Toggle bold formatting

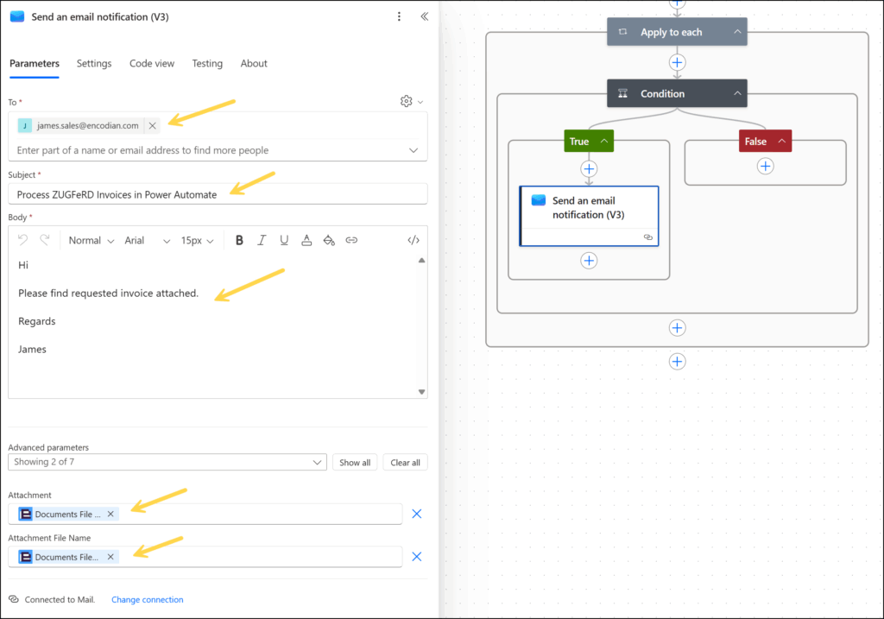(239, 240)
